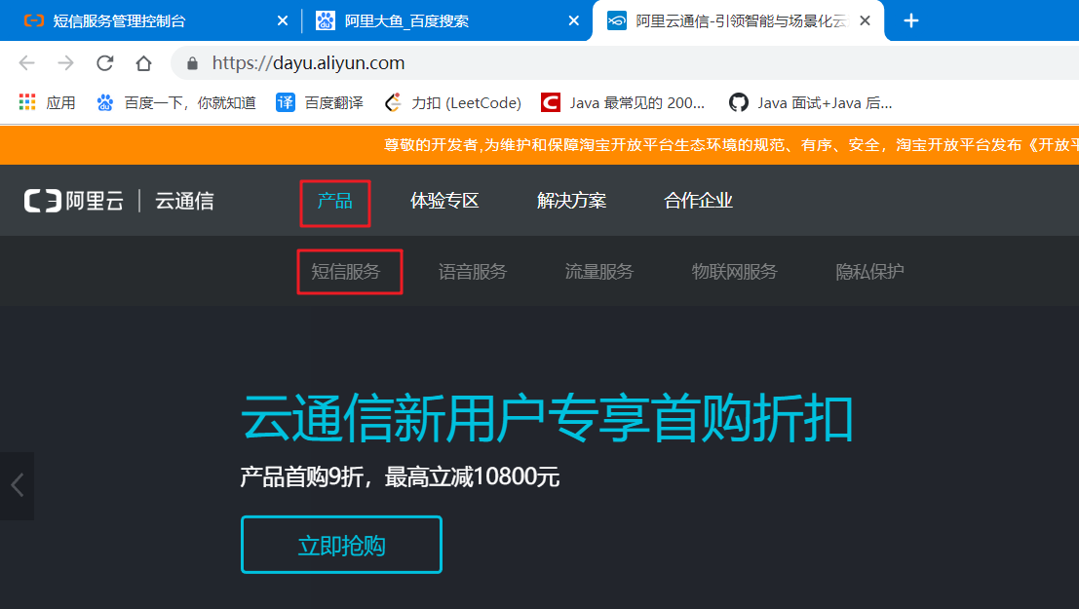The height and width of the screenshot is (609, 1079).
Task: Switch to the 短信服务管理控制台 tab
Action: 118,21
